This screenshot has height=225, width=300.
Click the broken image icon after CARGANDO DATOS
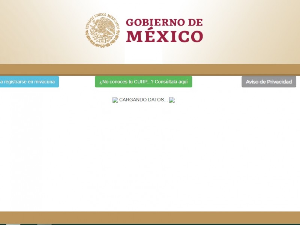click(172, 100)
